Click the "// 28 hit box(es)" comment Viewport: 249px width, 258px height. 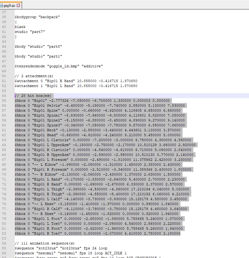pos(33,96)
